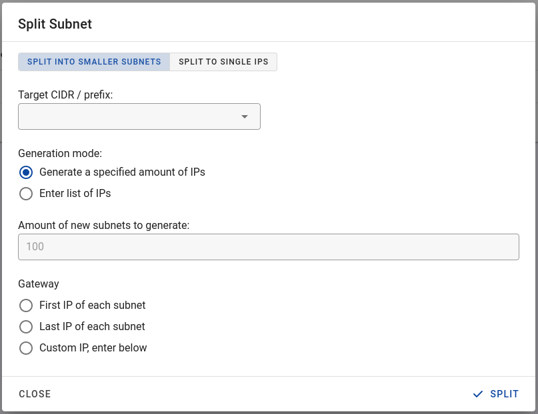Image resolution: width=538 pixels, height=414 pixels.
Task: Click the 'Target CIDR / prefix:' field label
Action: point(65,95)
